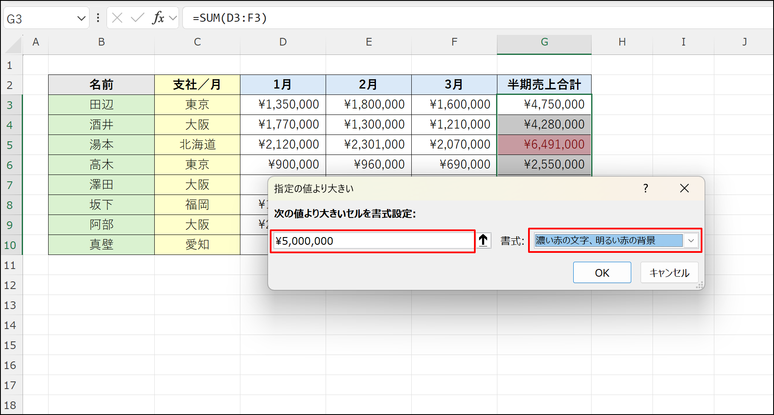Image resolution: width=774 pixels, height=415 pixels.
Task: Dismiss the dialog with キャンセル
Action: (x=669, y=272)
